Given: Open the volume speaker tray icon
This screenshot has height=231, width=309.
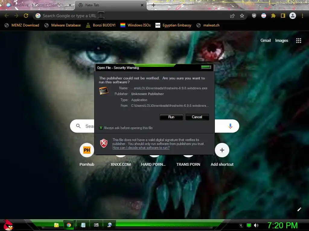Looking at the screenshot, I should pos(256,226).
